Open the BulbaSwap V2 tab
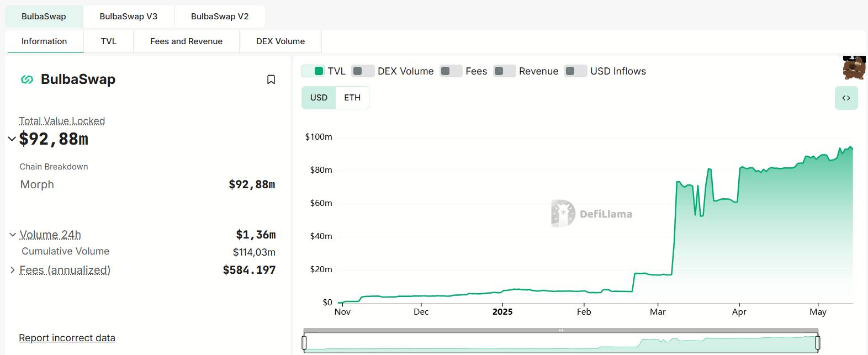This screenshot has height=355, width=868. tap(220, 17)
